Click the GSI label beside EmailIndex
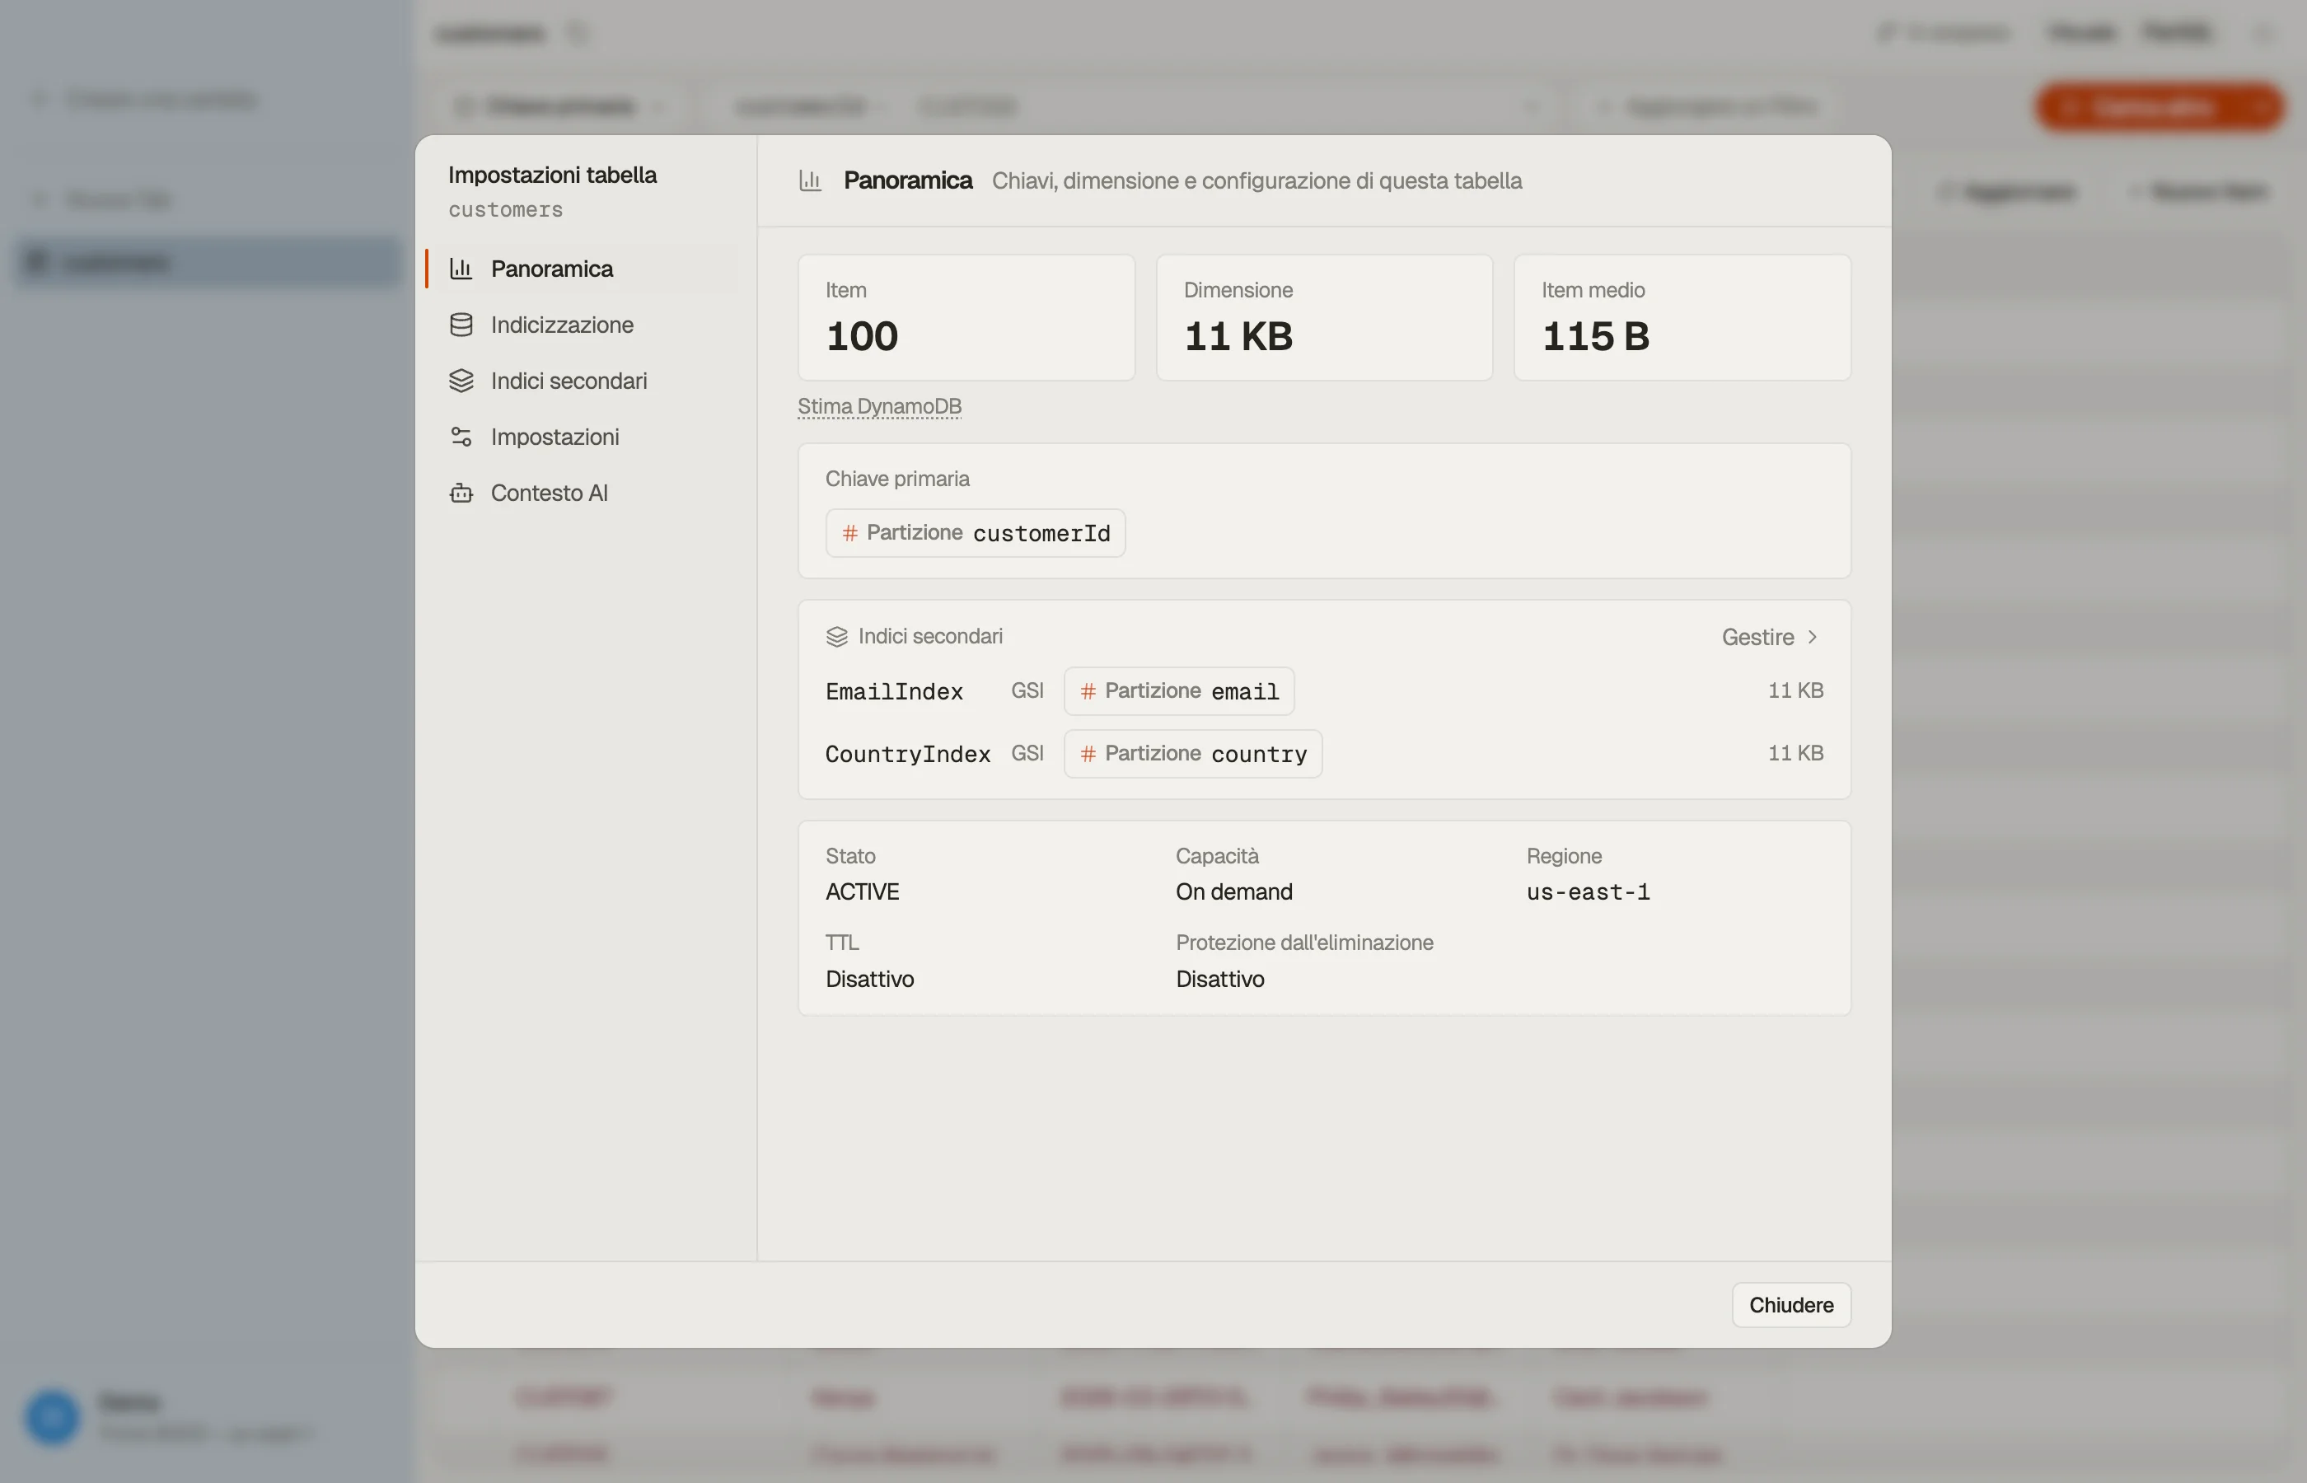 click(x=1027, y=690)
